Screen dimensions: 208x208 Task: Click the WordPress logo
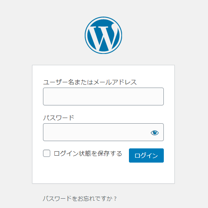pos(103,35)
